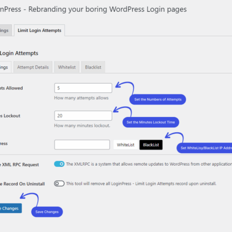Disable the XML RPC Request toggle
The height and width of the screenshot is (232, 232).
pos(59,164)
